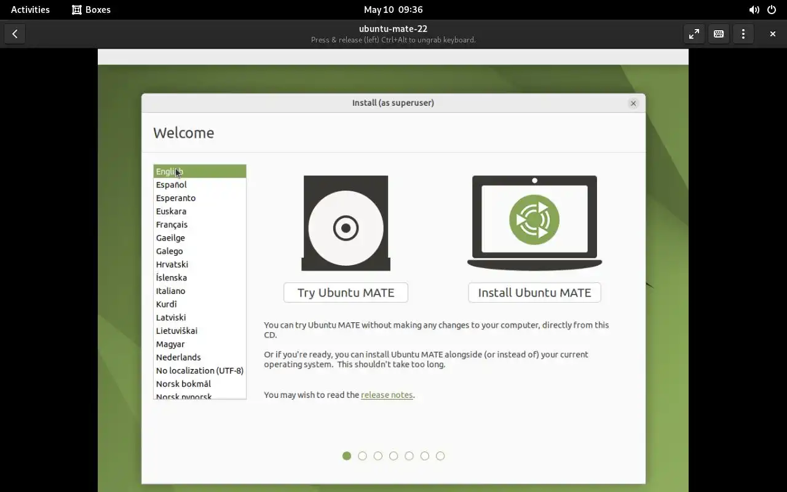Image resolution: width=787 pixels, height=492 pixels.
Task: Select English in the language list
Action: (x=200, y=172)
